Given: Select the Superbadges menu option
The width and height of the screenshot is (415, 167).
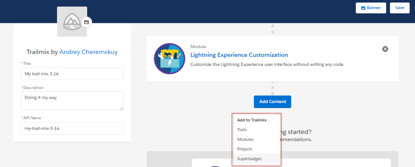Looking at the screenshot, I should tap(249, 159).
